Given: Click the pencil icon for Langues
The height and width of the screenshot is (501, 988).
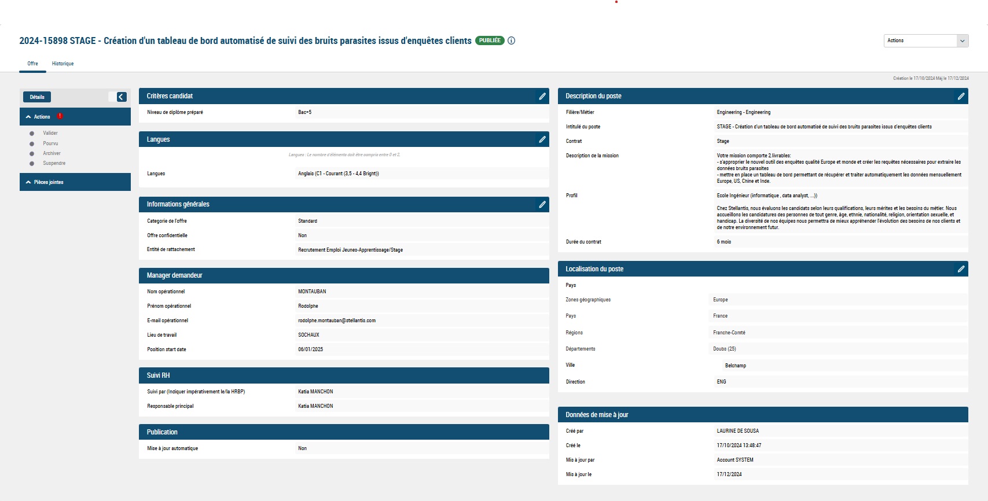Looking at the screenshot, I should [x=542, y=139].
